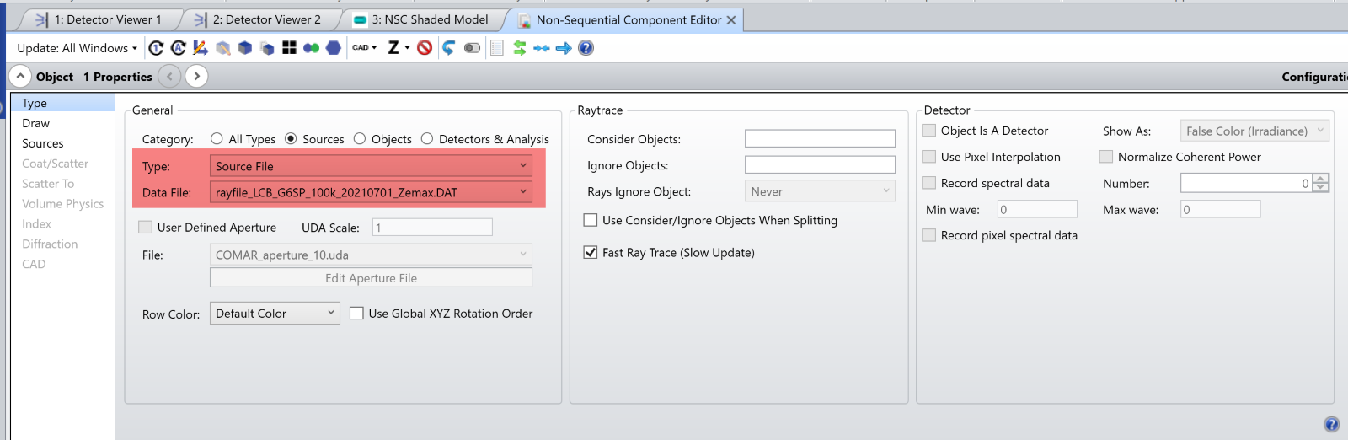Click the Number field in Detector
Screen dimensions: 1348x440
point(1246,183)
